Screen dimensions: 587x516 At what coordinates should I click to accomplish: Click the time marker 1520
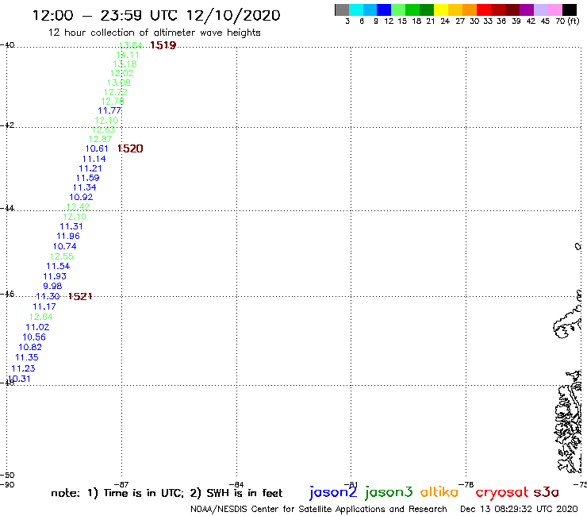tap(130, 148)
